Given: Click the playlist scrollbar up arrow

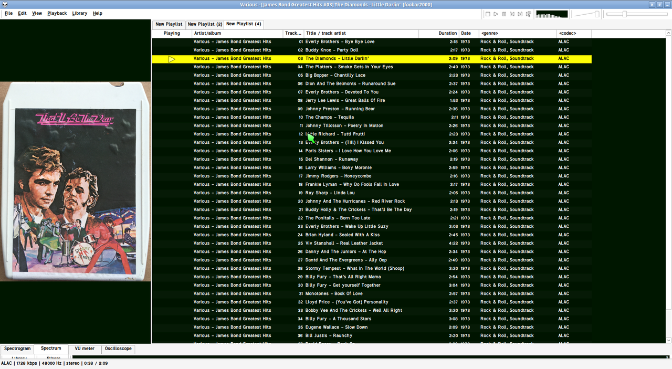Looking at the screenshot, I should [668, 33].
